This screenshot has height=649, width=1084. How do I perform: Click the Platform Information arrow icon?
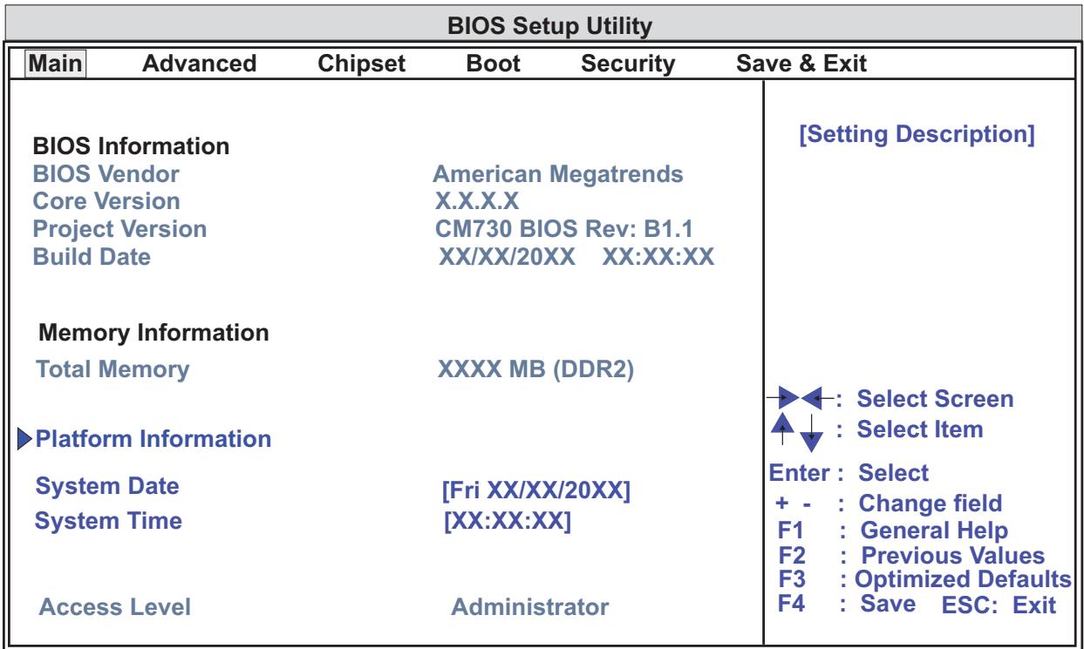[x=24, y=437]
